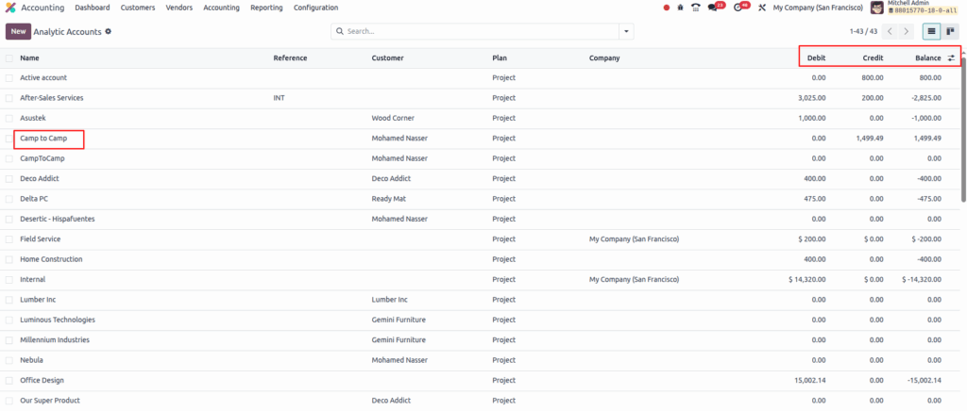967x411 pixels.
Task: Go to previous page of records
Action: click(x=890, y=31)
